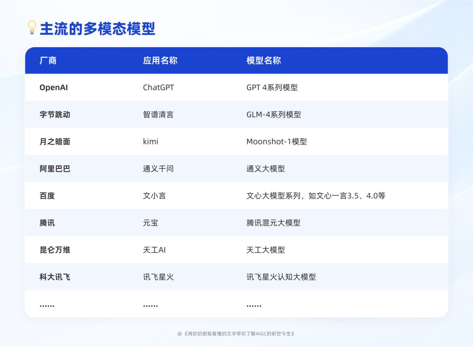Image resolution: width=473 pixels, height=347 pixels.
Task: Select the 昆仑万维 vendor cell
Action: click(x=55, y=250)
